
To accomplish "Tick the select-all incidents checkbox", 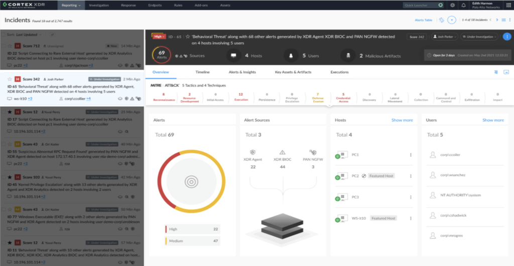I will (x=4, y=35).
